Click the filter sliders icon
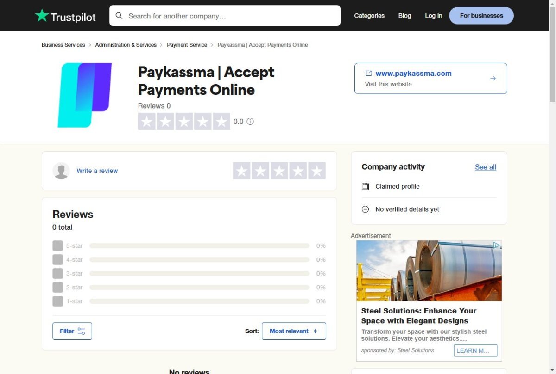The width and height of the screenshot is (556, 374). pyautogui.click(x=82, y=331)
